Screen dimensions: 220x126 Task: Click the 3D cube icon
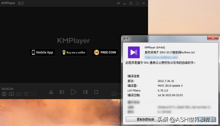tap(26, 94)
